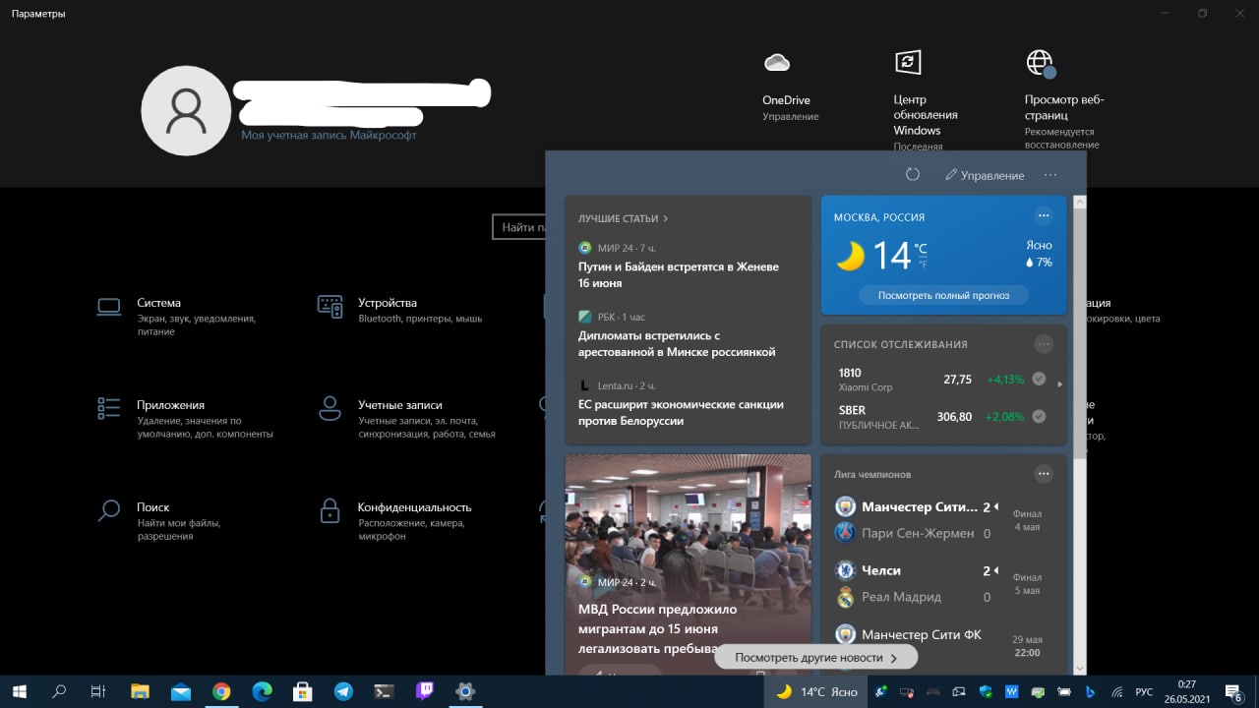Click the weather widget 14°C Ясно on taskbar
Image resolution: width=1259 pixels, height=708 pixels.
click(x=816, y=691)
